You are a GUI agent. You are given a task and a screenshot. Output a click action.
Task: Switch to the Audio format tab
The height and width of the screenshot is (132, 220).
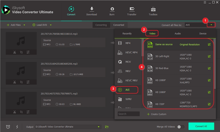click(178, 33)
